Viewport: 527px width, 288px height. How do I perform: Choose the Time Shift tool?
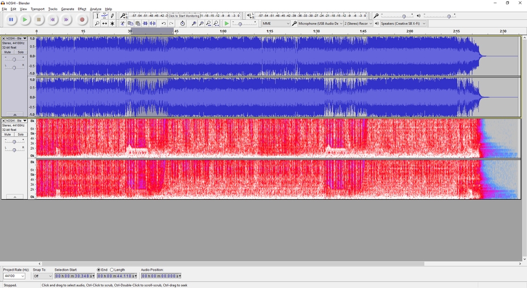coord(104,24)
